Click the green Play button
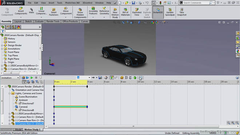This screenshot has height=135, width=240. (32, 78)
